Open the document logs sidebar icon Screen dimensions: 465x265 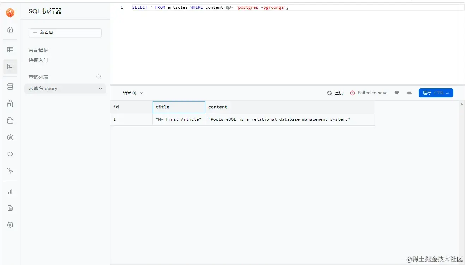coord(10,208)
